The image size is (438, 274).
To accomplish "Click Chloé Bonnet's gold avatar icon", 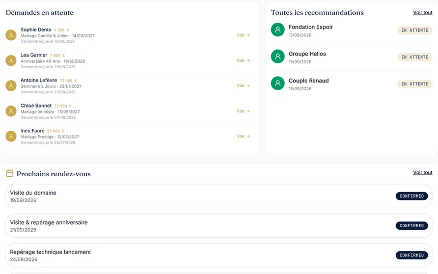I will [x=11, y=111].
